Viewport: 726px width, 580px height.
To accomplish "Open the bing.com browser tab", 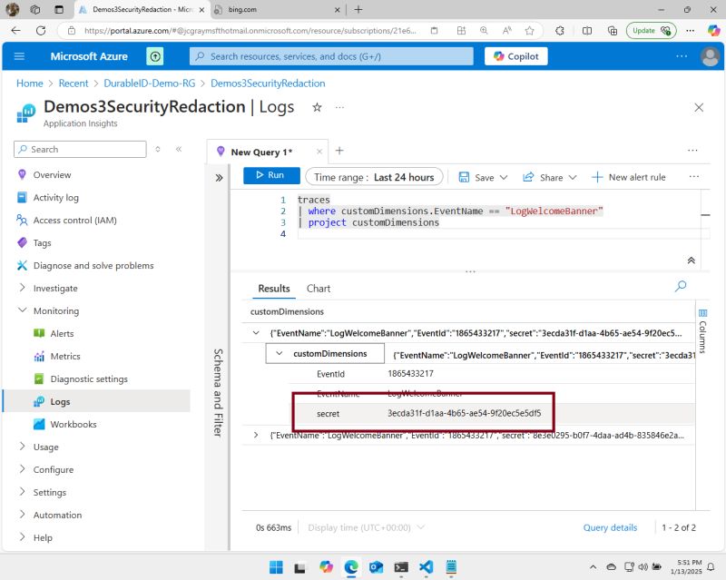I will [x=278, y=9].
